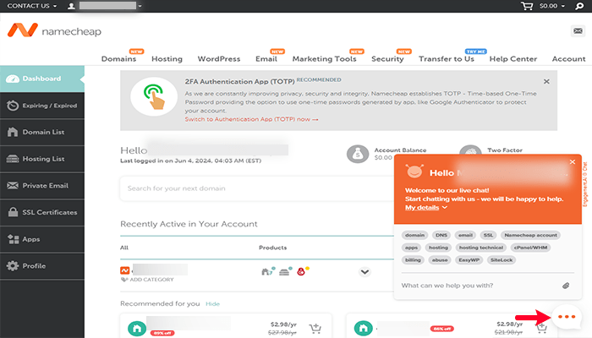
Task: Click the Apps grid icon in sidebar
Action: click(x=13, y=239)
